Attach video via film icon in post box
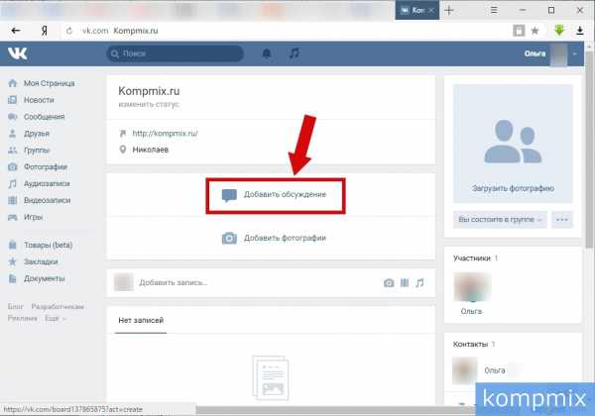Screen dimensions: 595x416 point(405,282)
